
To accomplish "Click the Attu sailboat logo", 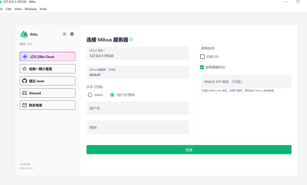I will 24,34.
